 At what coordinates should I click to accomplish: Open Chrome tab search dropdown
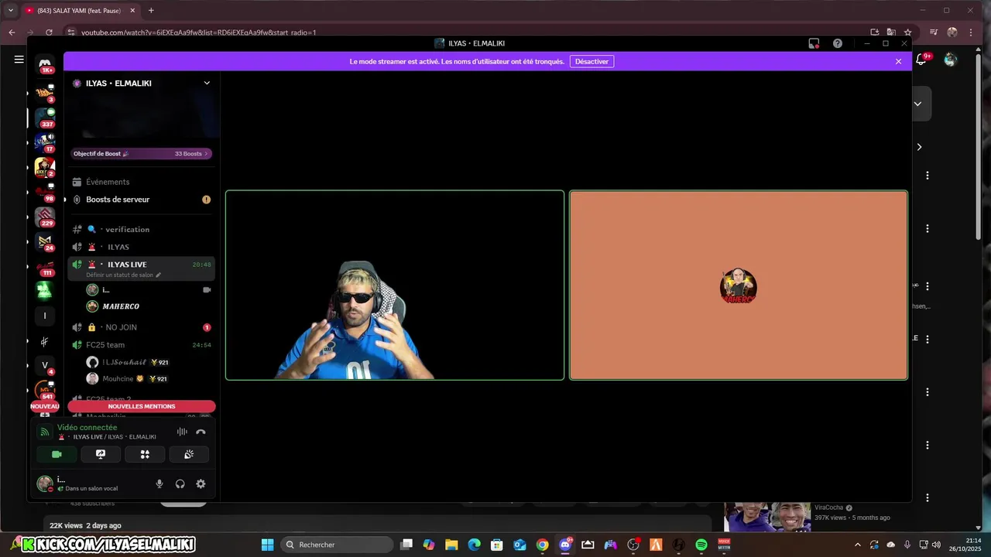(11, 10)
